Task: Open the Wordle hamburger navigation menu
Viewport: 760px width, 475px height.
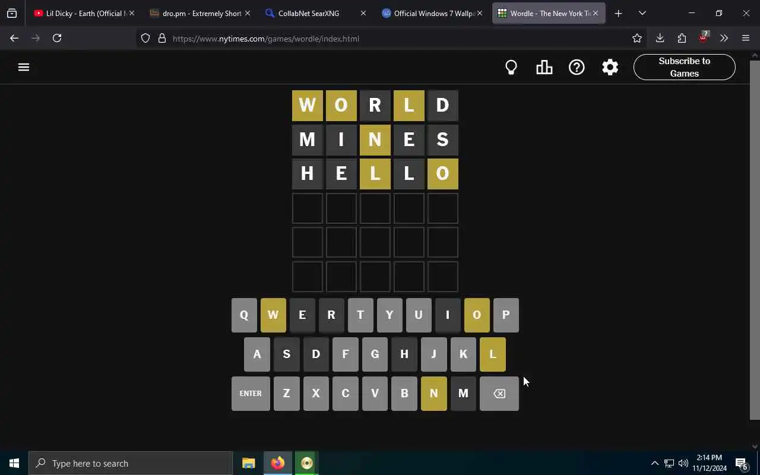Action: coord(24,67)
